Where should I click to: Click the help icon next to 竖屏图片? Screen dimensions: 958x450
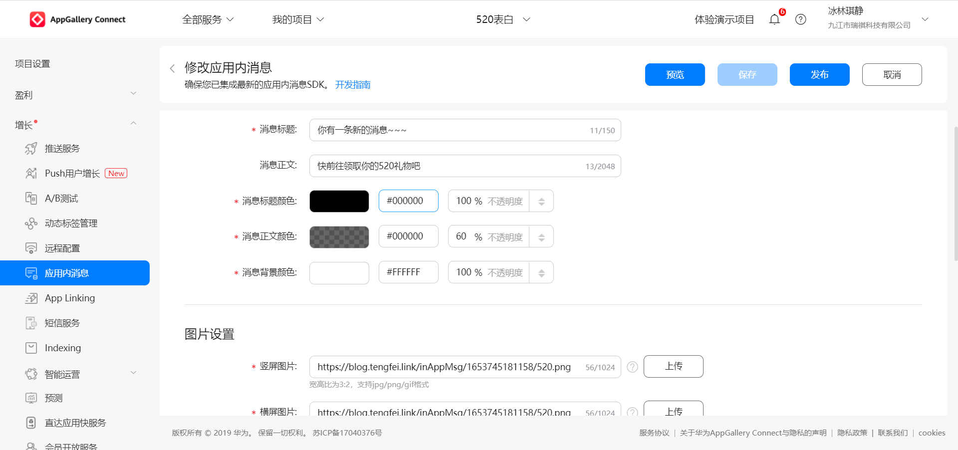click(x=632, y=367)
